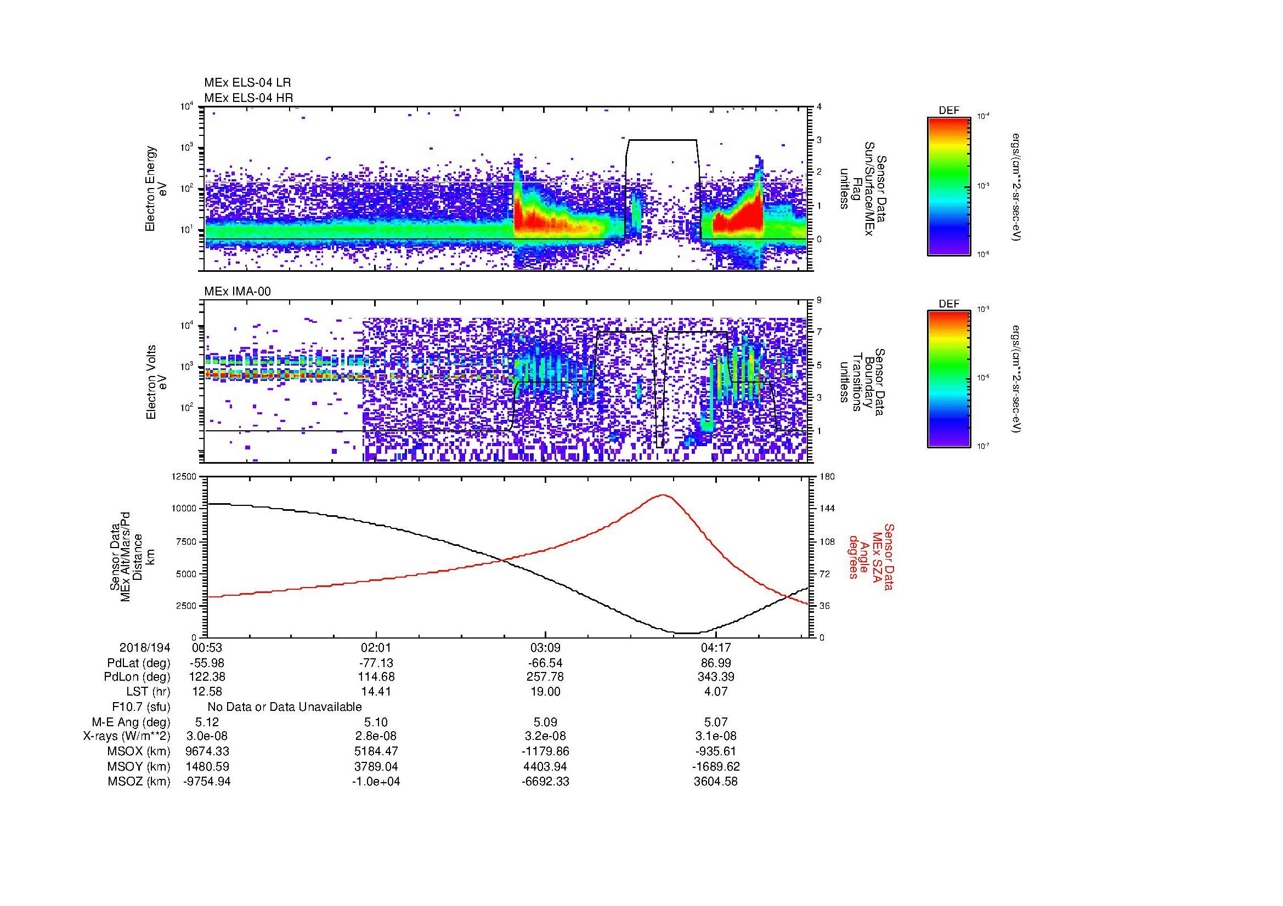Image resolution: width=1283 pixels, height=906 pixels.
Task: Click the 'M-E Ang (deg)' row label
Action: (131, 722)
